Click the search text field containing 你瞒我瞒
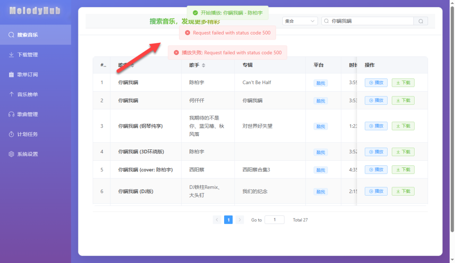Viewport: 455px width, 263px height. (x=371, y=21)
